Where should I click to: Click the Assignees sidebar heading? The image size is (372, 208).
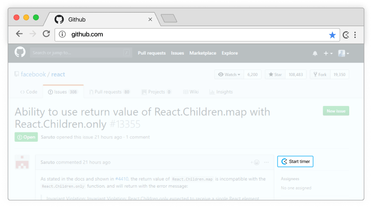tap(290, 179)
